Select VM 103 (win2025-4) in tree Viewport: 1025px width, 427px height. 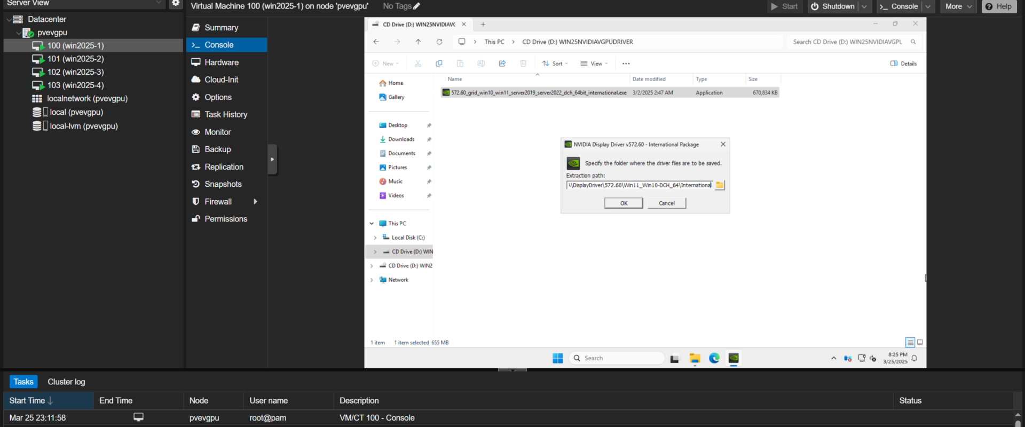(x=75, y=85)
